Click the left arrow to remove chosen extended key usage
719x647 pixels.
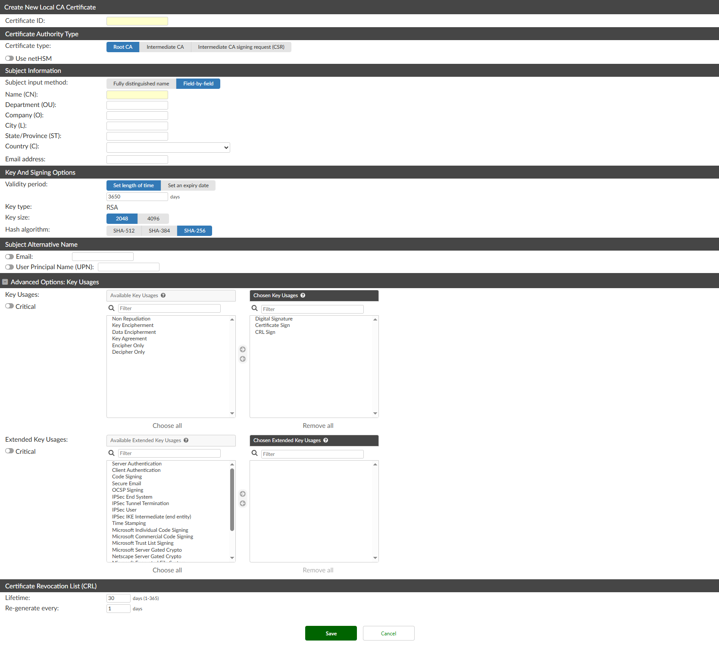point(243,503)
